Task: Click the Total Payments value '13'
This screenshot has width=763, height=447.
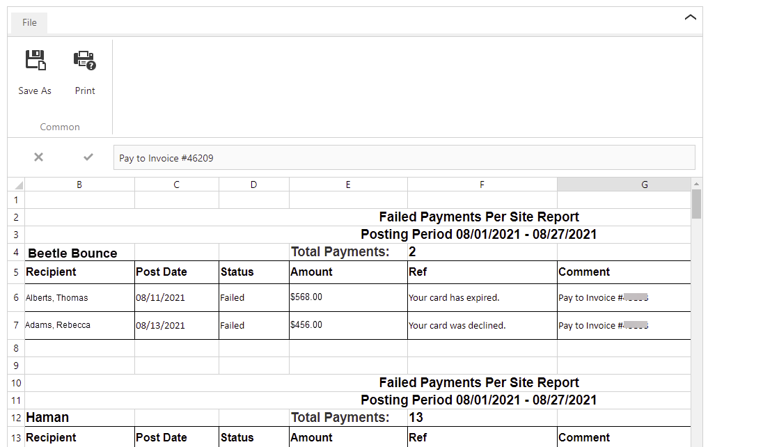Action: tap(482, 418)
